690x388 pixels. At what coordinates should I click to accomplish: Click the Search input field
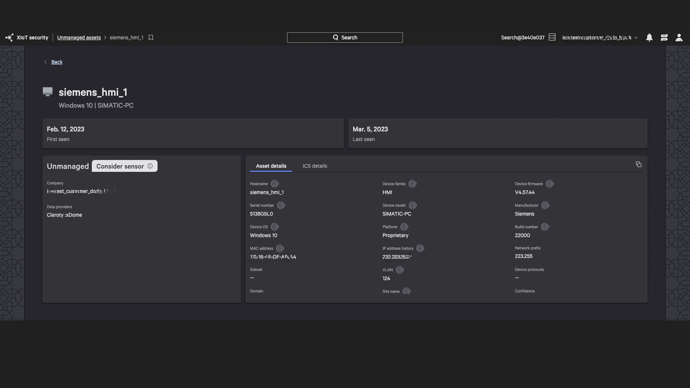[x=345, y=37]
